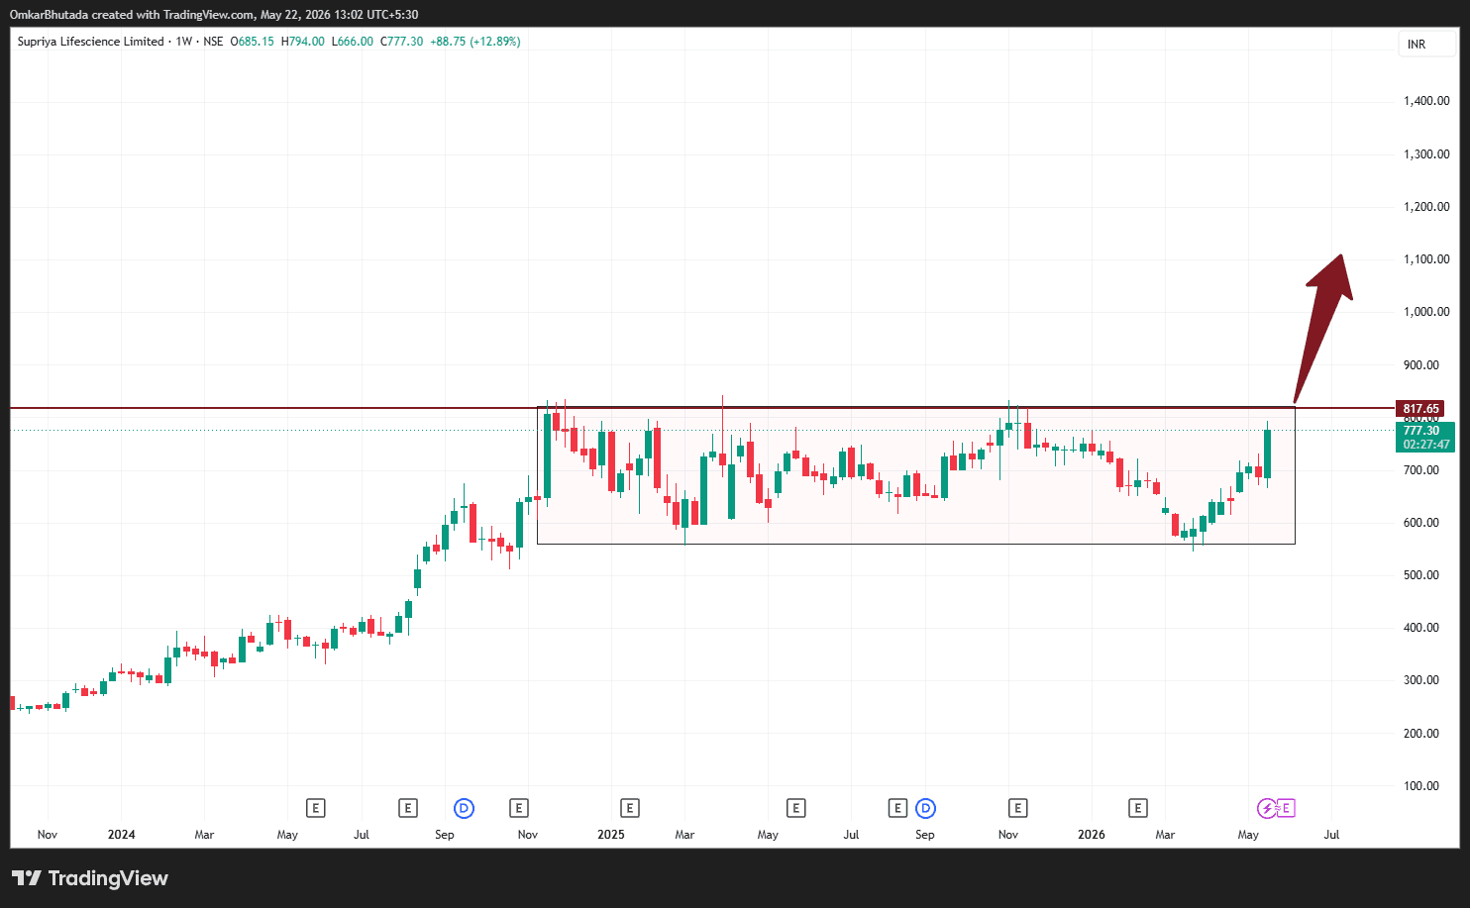This screenshot has height=908, width=1470.
Task: Click the earnings E marker before Mar 2026
Action: pyautogui.click(x=1138, y=809)
